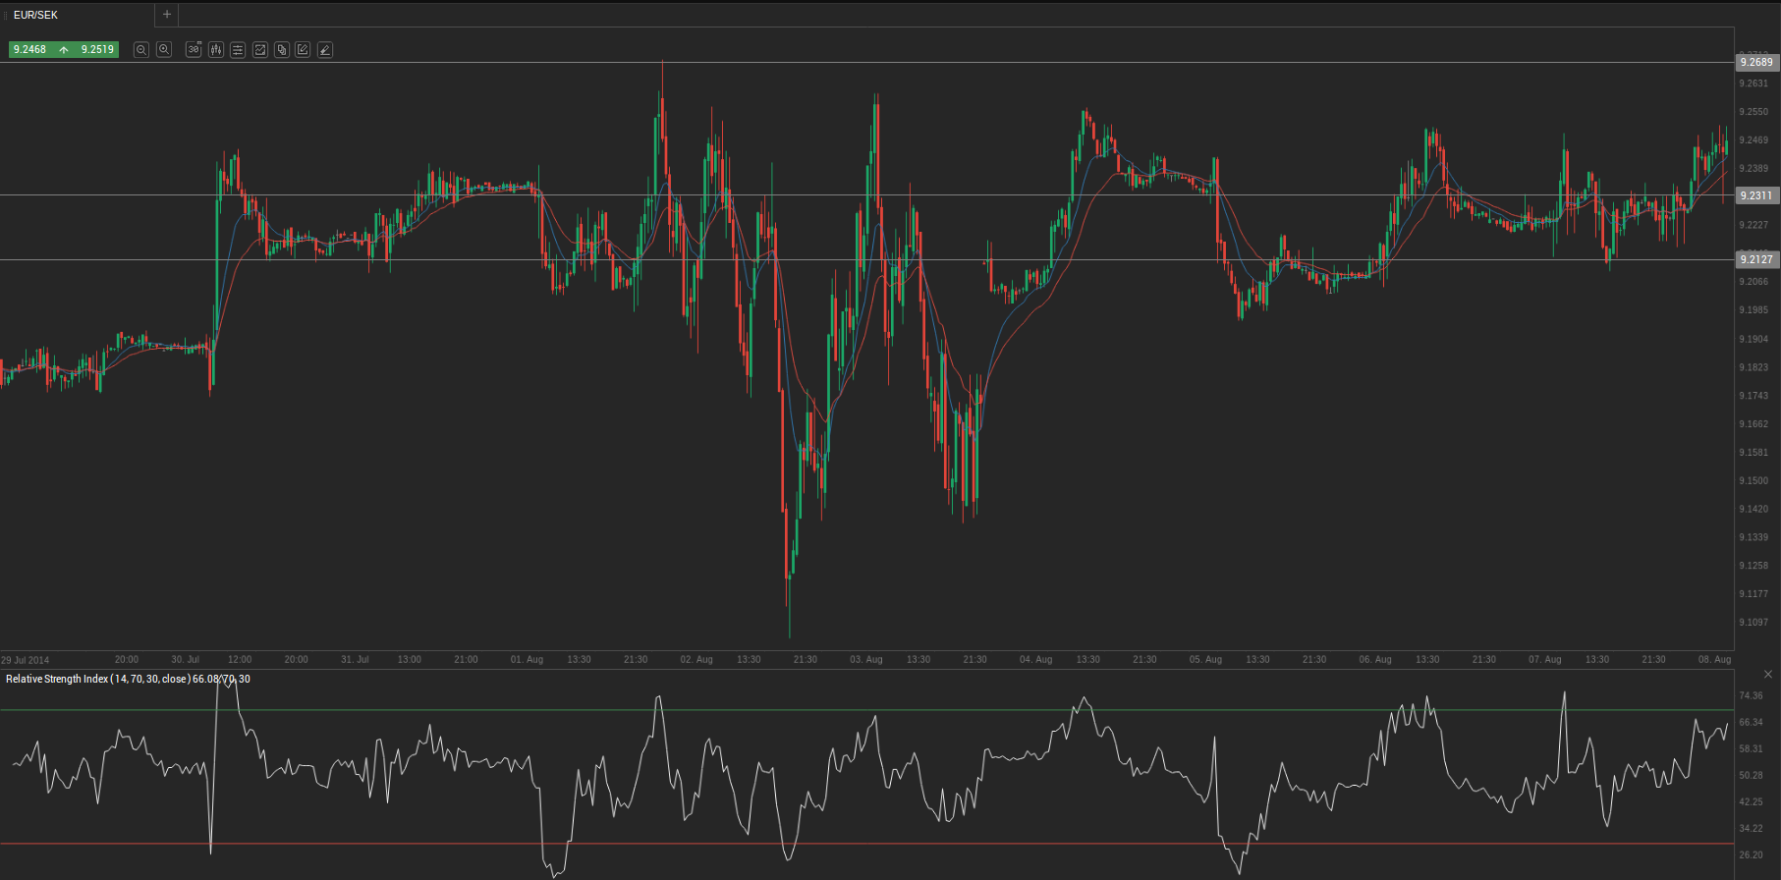Click the 04. Aug date on time axis
The image size is (1781, 880).
[x=1035, y=660]
